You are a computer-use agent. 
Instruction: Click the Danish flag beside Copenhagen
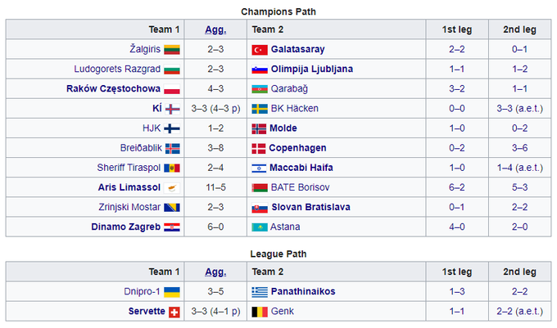point(259,148)
